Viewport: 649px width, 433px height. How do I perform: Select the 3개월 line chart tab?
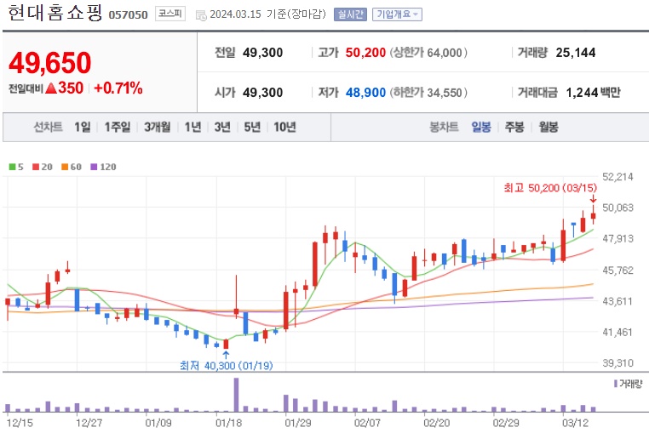pyautogui.click(x=158, y=127)
